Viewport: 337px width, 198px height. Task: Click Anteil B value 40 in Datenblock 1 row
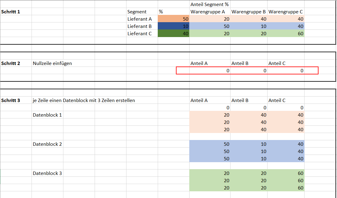point(249,115)
